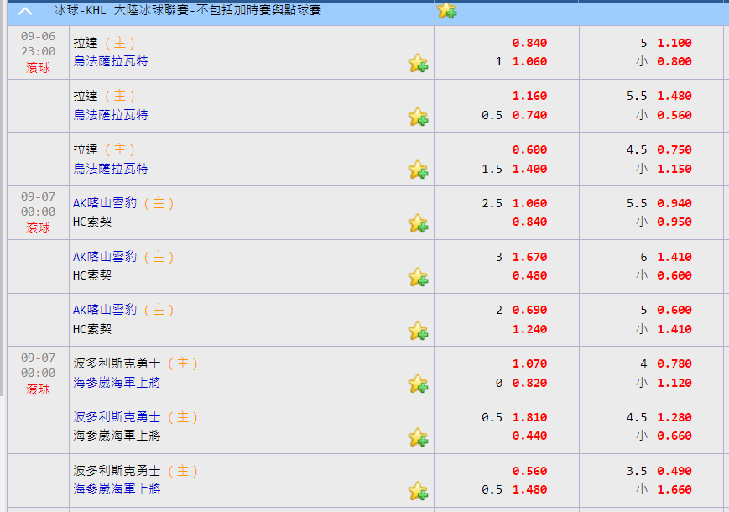Select HC索契 odds 0.480
Image resolution: width=729 pixels, height=512 pixels.
coord(529,275)
